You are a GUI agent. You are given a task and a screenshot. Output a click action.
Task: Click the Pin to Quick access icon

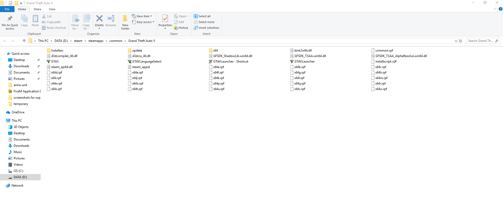pyautogui.click(x=10, y=19)
